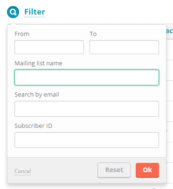The width and height of the screenshot is (173, 189).
Task: Click the Mailing list name label
Action: [38, 63]
